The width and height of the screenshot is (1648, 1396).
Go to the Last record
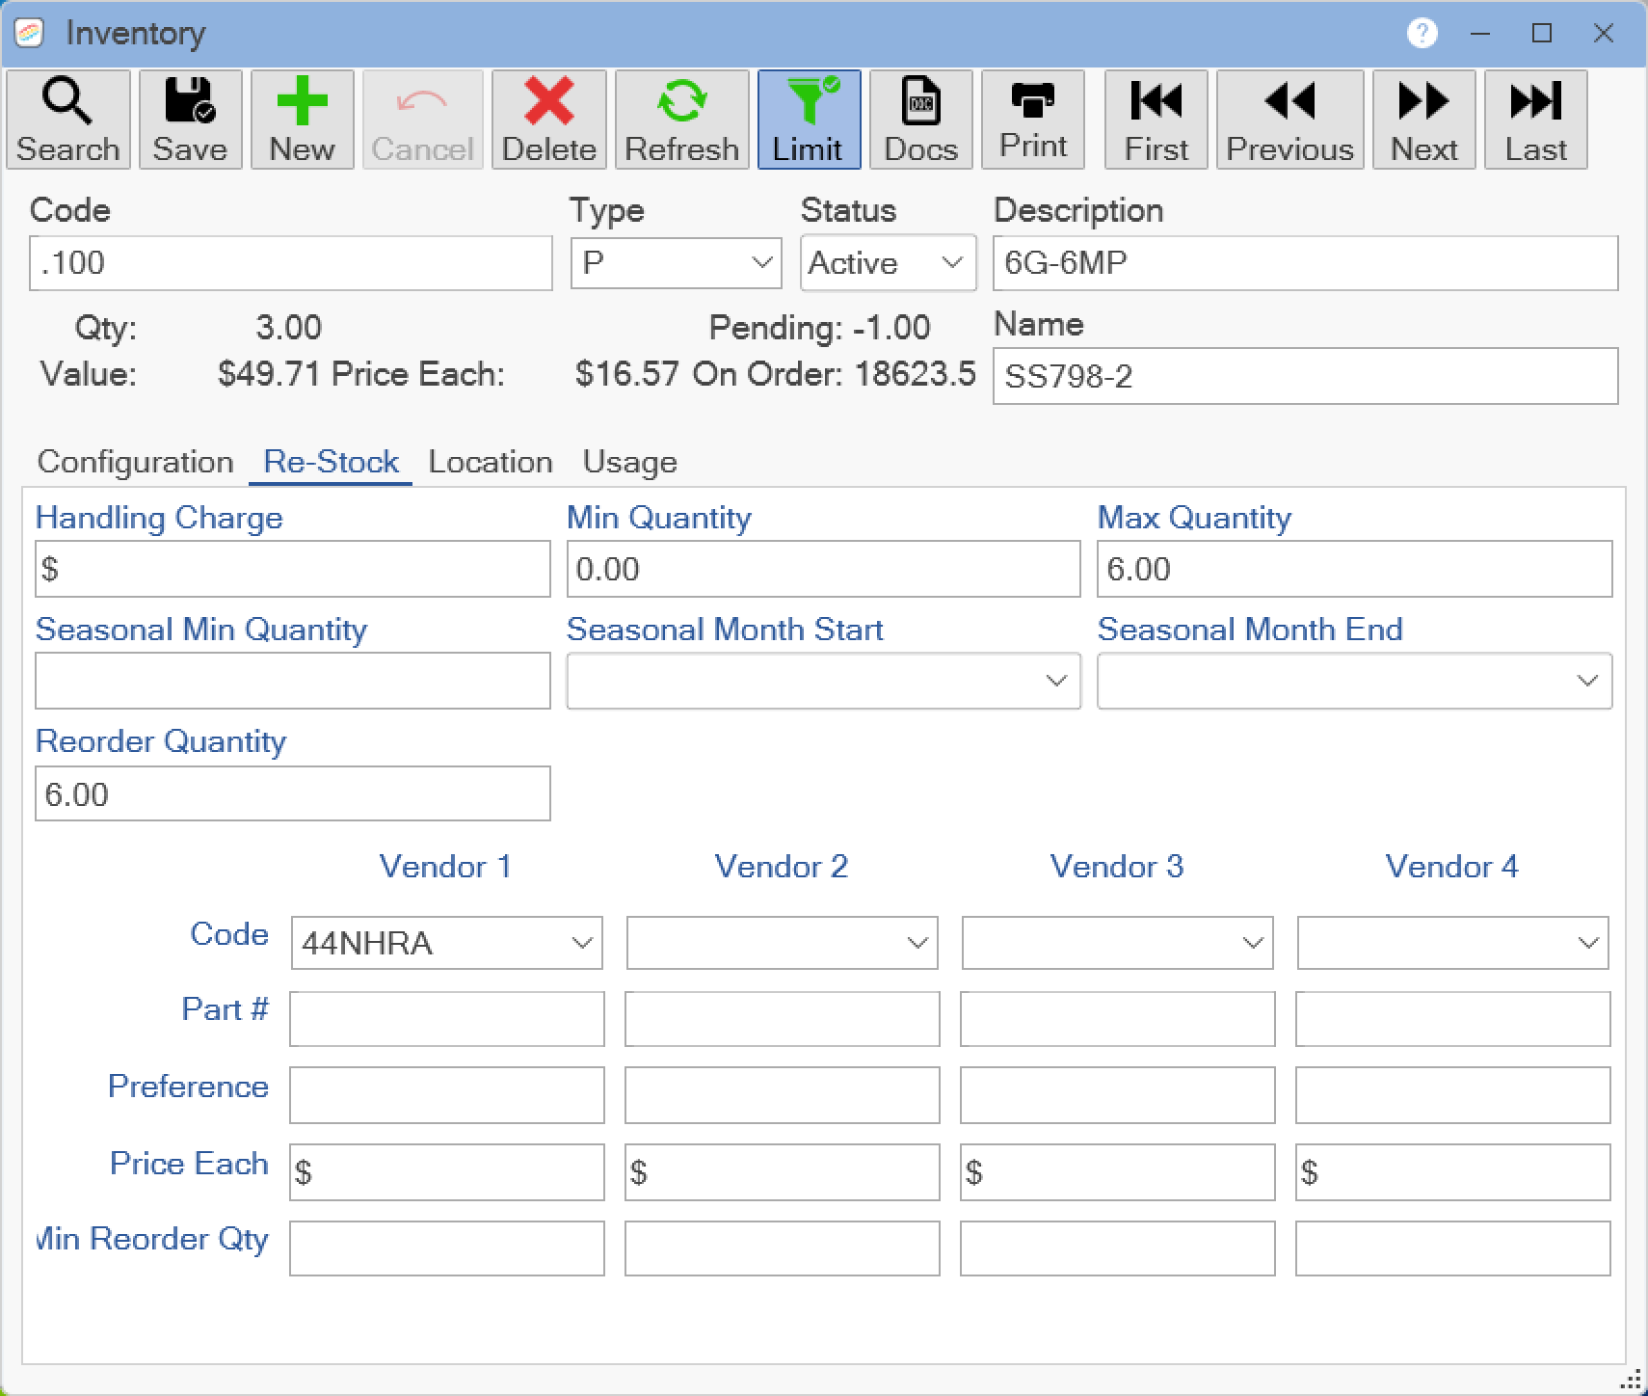click(1535, 120)
